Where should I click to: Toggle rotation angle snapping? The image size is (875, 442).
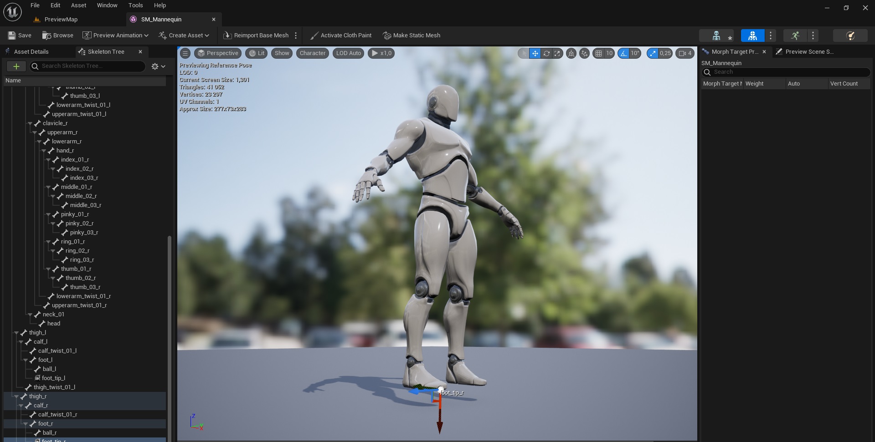[623, 53]
